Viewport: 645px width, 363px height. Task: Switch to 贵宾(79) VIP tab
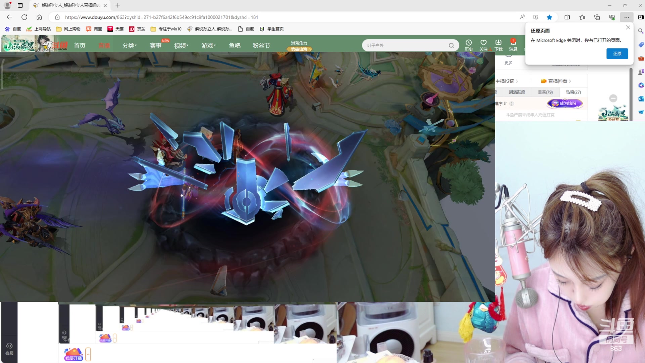pyautogui.click(x=545, y=92)
